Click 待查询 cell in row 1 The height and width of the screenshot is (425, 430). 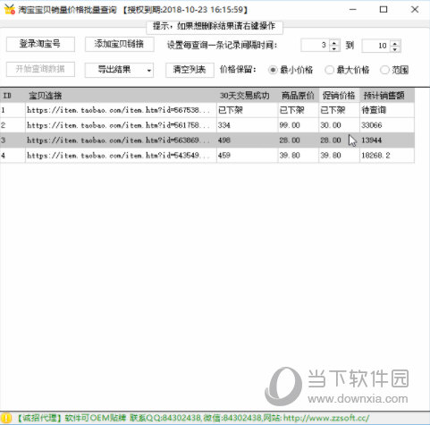coord(387,110)
